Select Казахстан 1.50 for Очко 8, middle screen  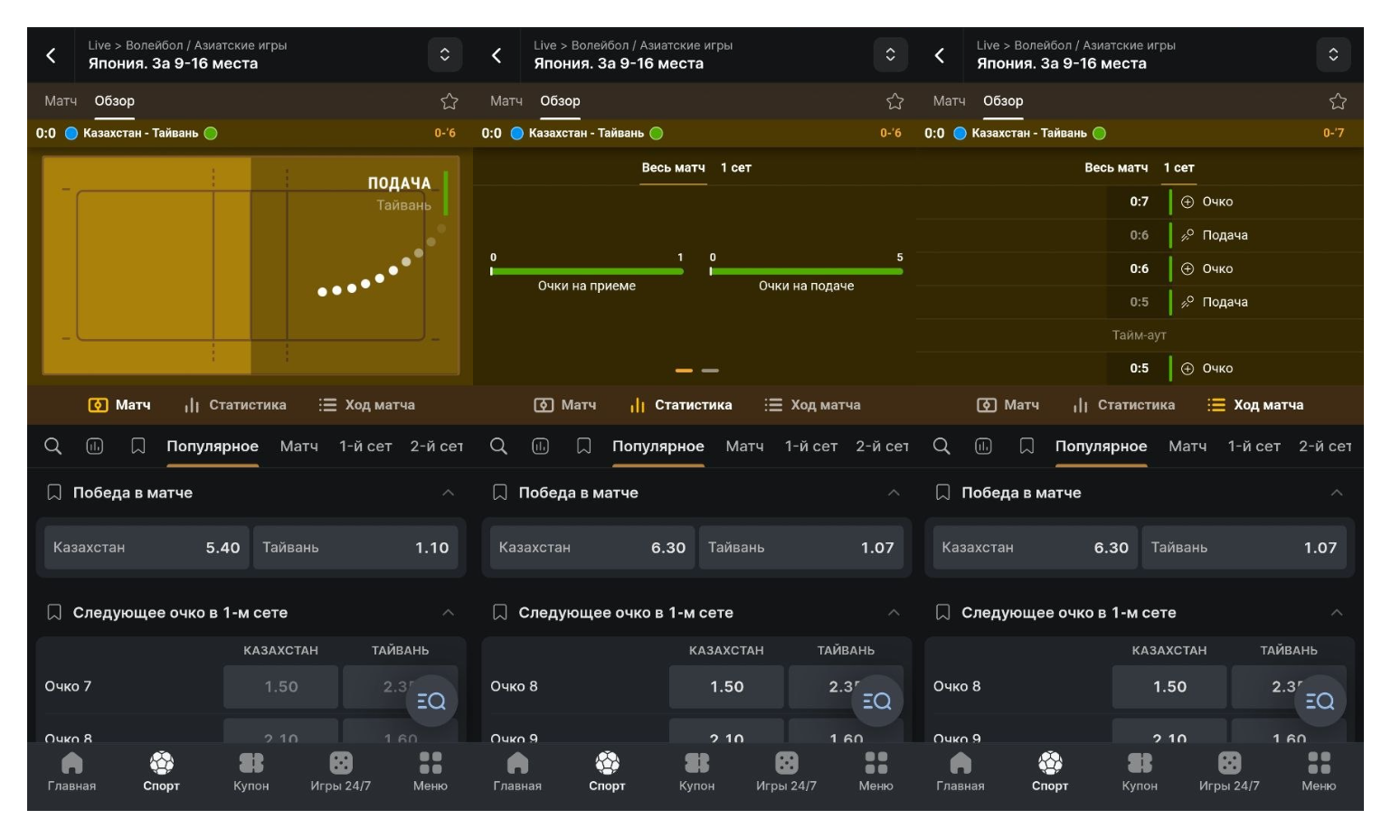click(726, 687)
